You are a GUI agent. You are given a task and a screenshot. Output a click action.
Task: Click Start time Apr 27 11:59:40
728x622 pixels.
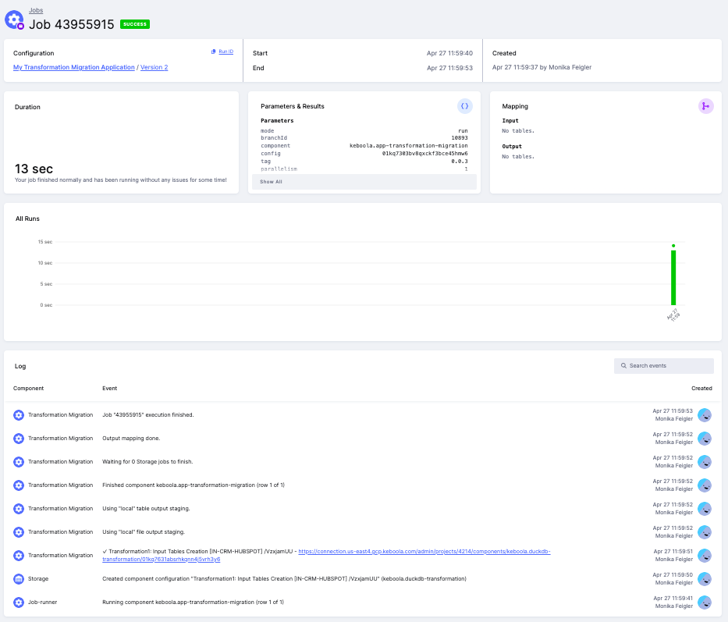coord(449,53)
